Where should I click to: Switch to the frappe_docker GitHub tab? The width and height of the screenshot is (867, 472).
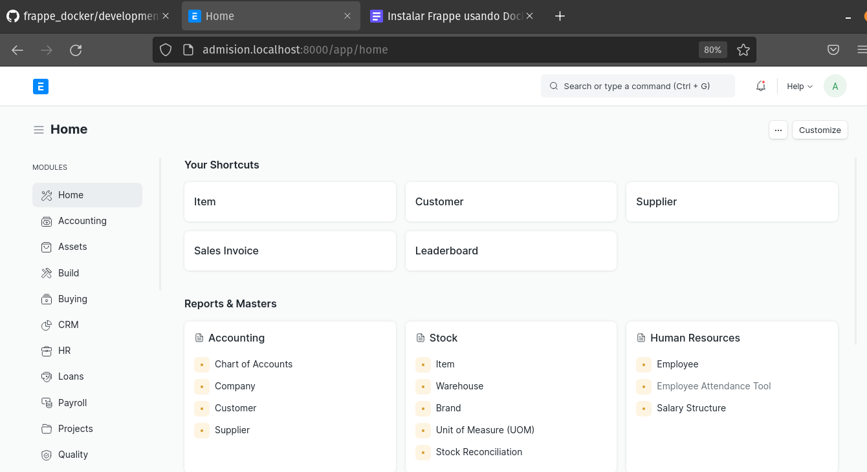click(88, 16)
